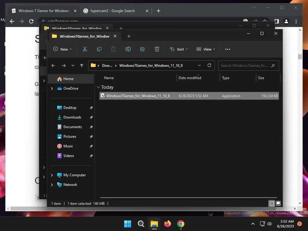The width and height of the screenshot is (308, 231).
Task: Refresh the folder with the refresh icon
Action: pyautogui.click(x=209, y=65)
